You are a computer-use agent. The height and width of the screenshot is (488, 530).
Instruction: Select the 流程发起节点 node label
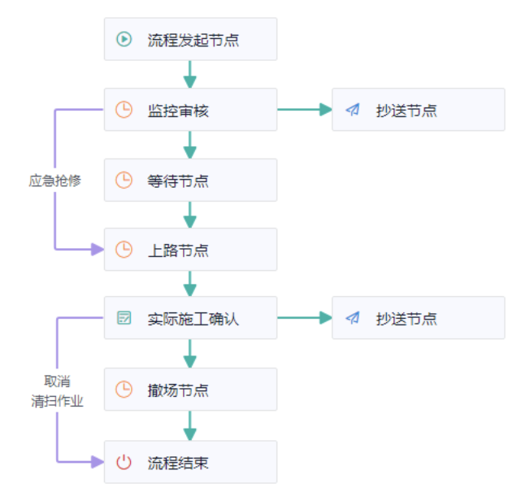click(193, 39)
